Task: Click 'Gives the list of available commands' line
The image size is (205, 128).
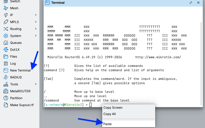Action: tap(109, 66)
